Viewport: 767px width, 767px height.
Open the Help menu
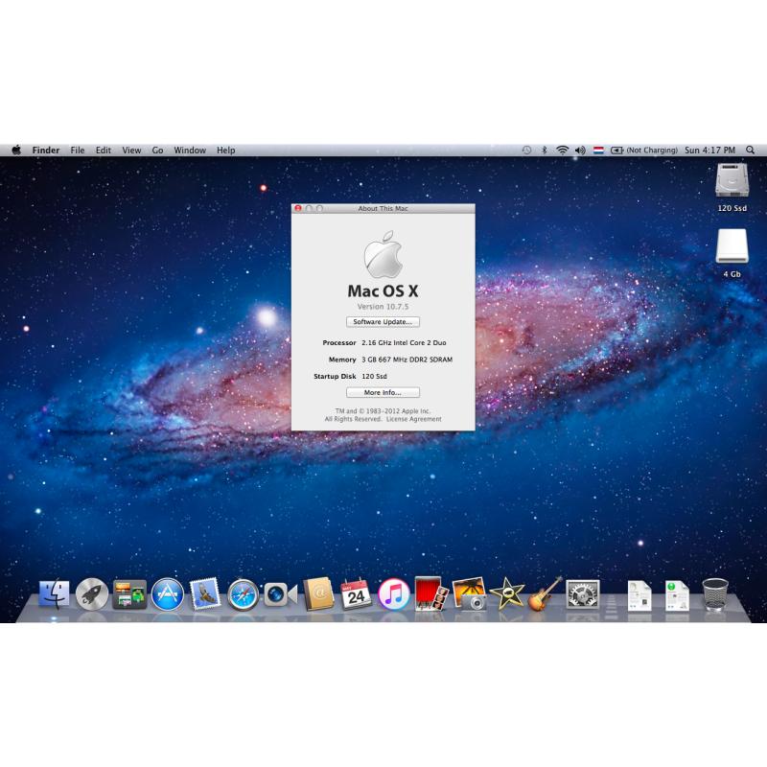tap(226, 151)
